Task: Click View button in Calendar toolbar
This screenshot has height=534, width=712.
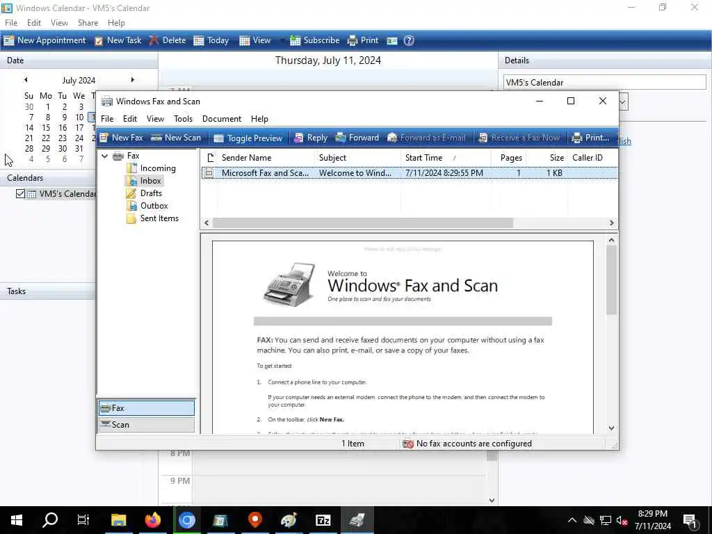Action: (254, 40)
